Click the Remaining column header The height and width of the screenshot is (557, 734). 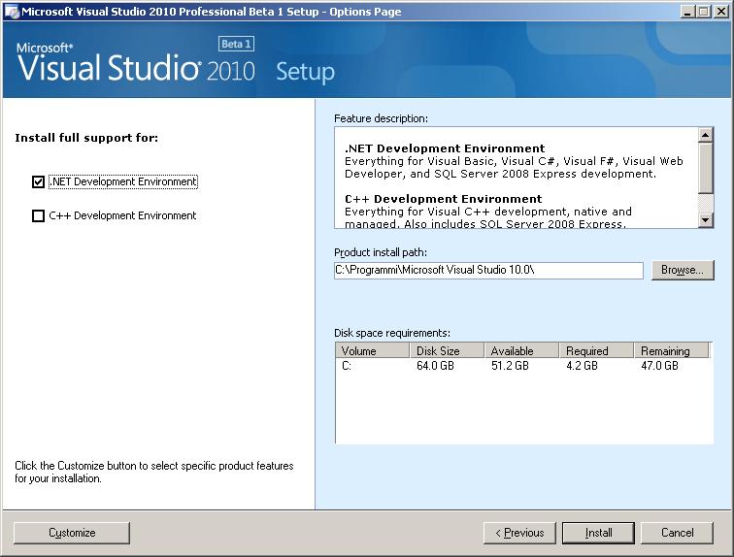(x=672, y=350)
